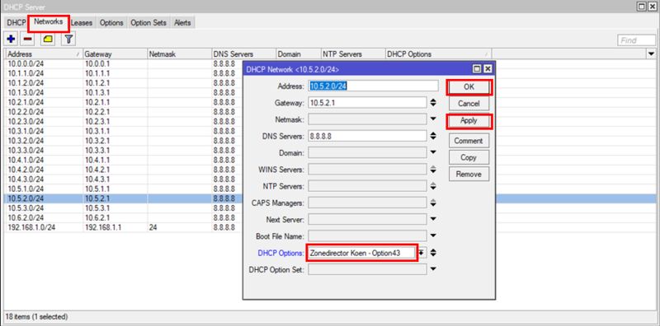Screen dimensions: 660x326
Task: Select the 10.2.1.0/24 network row
Action: pos(123,102)
